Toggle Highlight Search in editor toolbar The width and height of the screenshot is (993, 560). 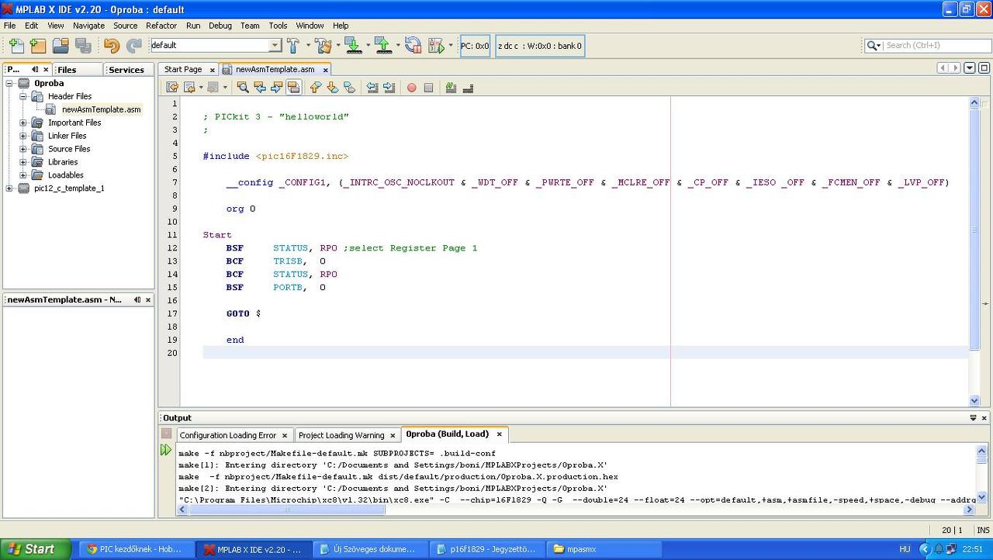(293, 88)
